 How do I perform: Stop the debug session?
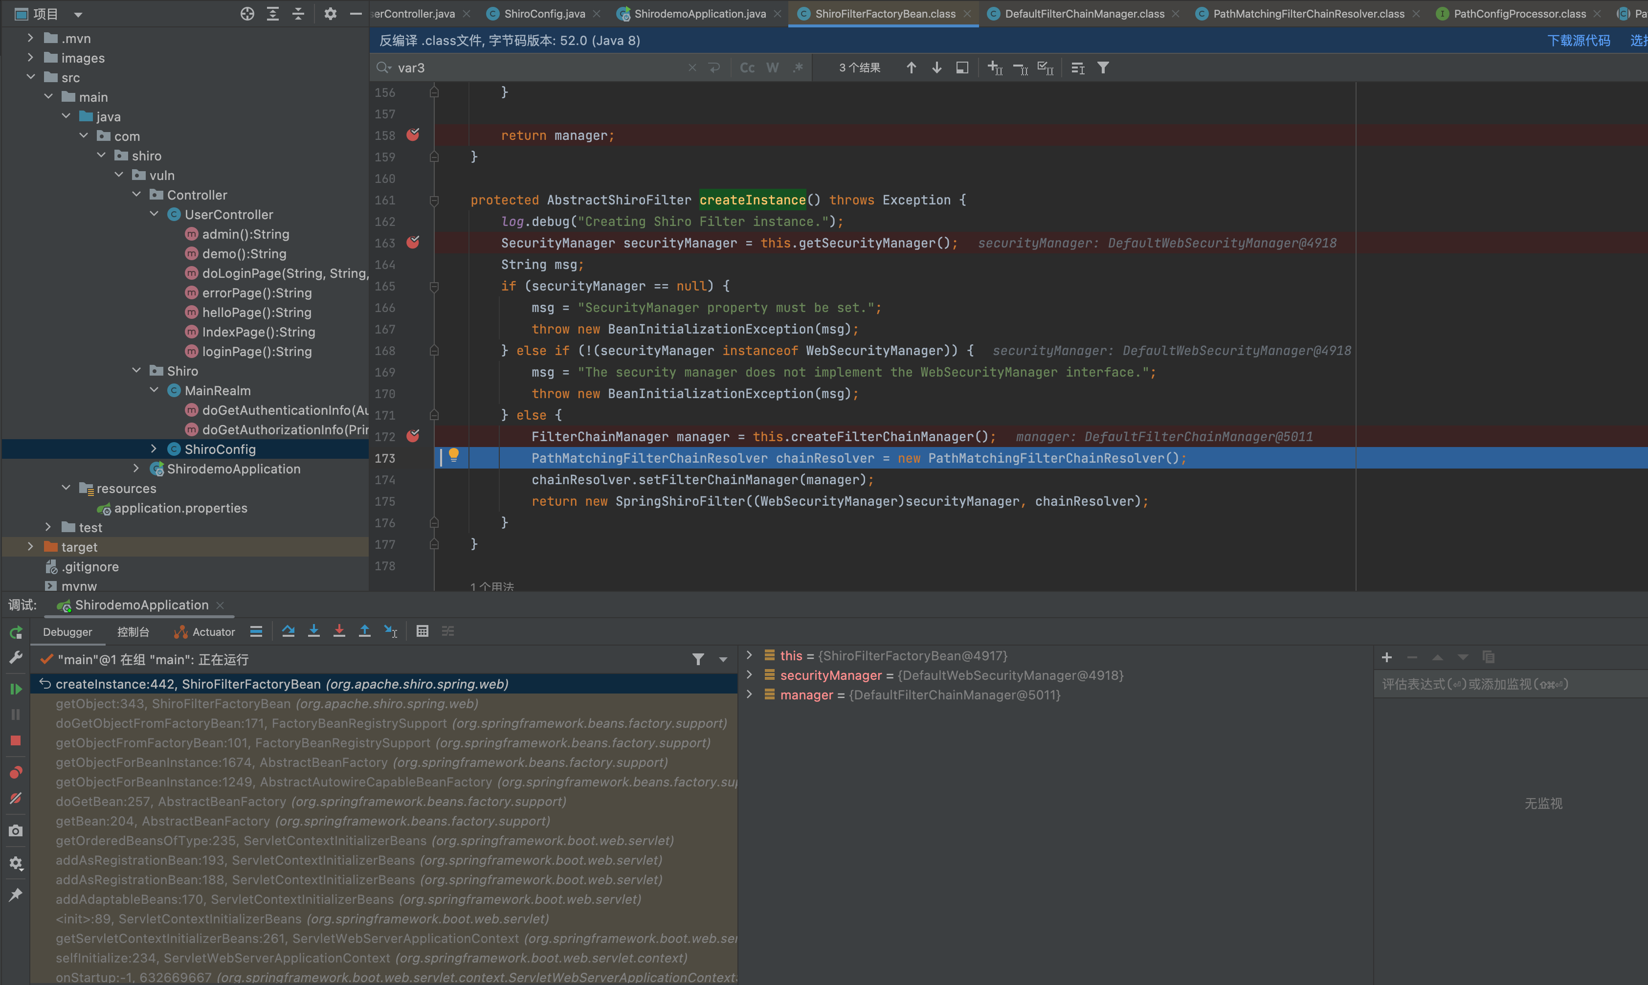point(16,741)
